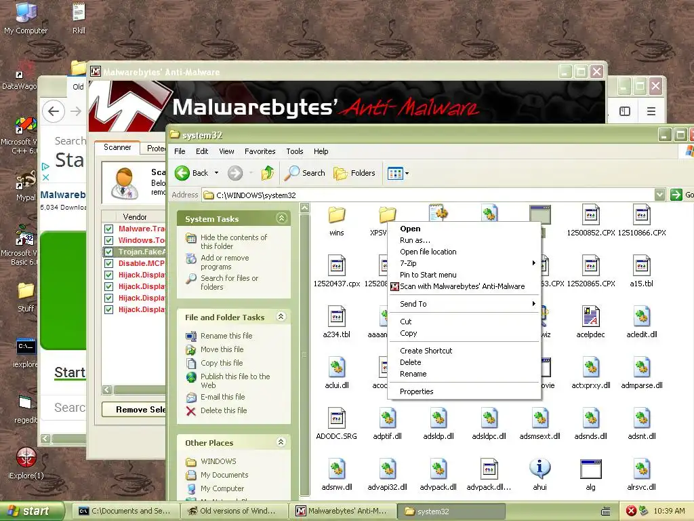Click the Views icon in Explorer toolbar
The height and width of the screenshot is (521, 694).
395,173
